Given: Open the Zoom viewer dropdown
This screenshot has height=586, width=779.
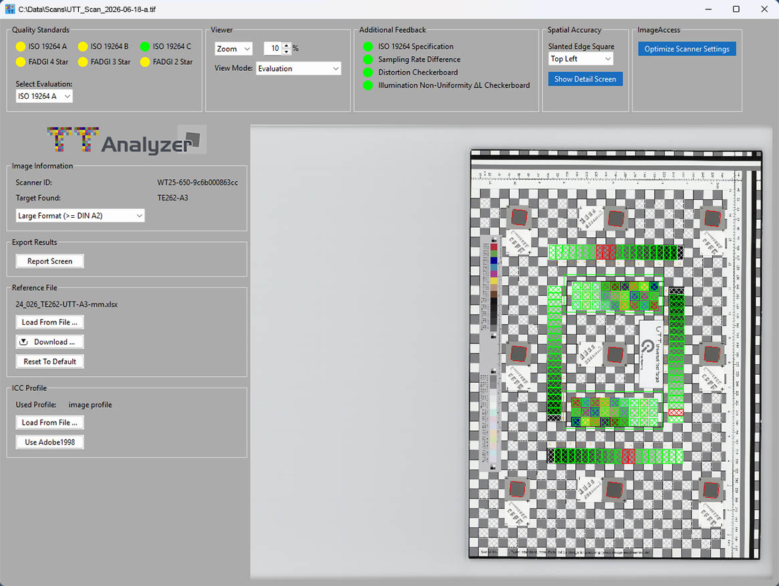Looking at the screenshot, I should click(234, 48).
